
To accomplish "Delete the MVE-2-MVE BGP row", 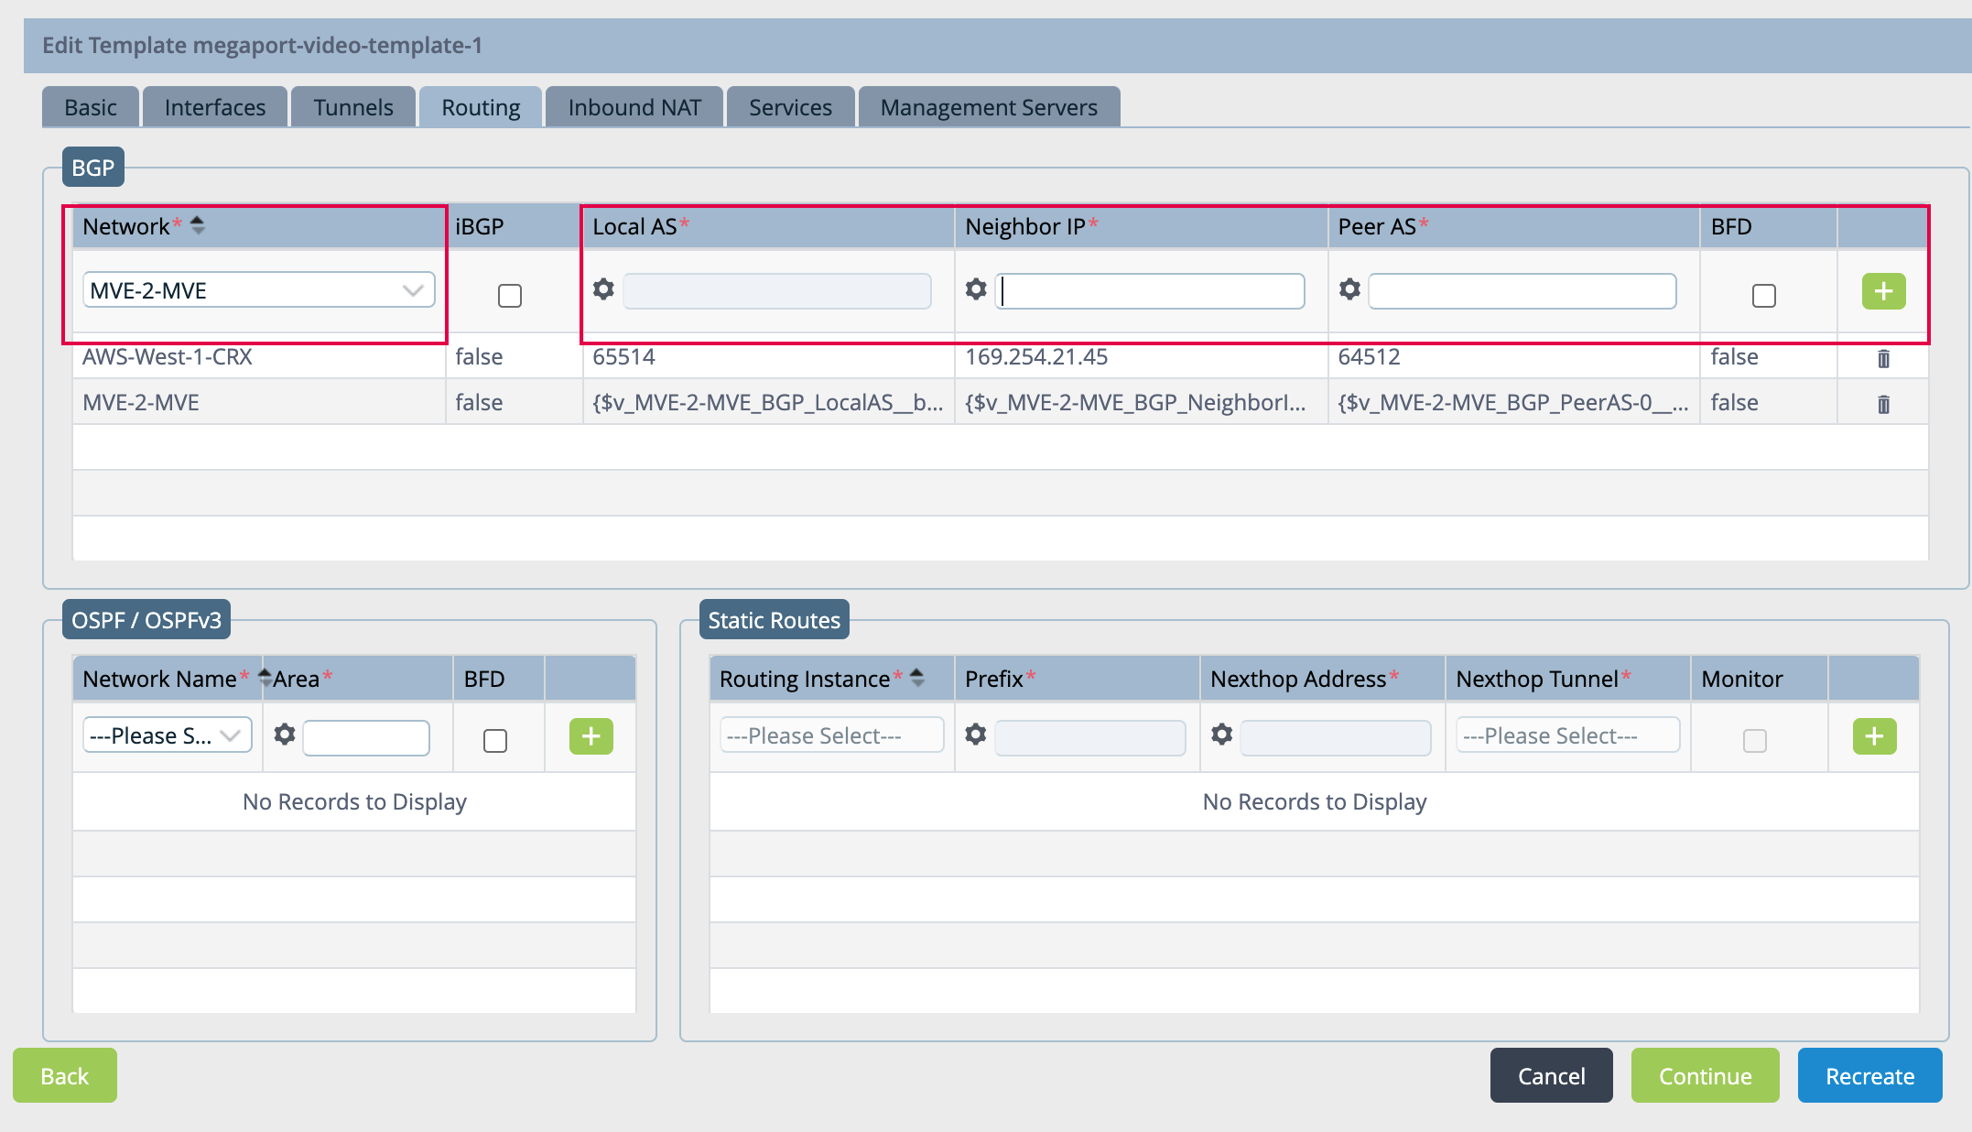I will click(x=1882, y=403).
